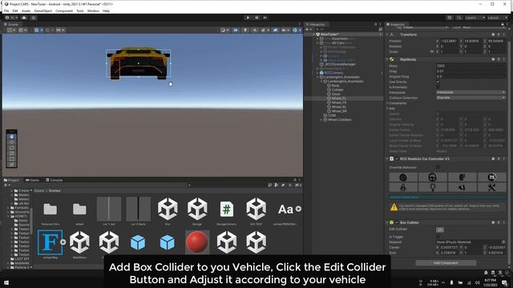Select COM object in Hierarchy

[332, 115]
